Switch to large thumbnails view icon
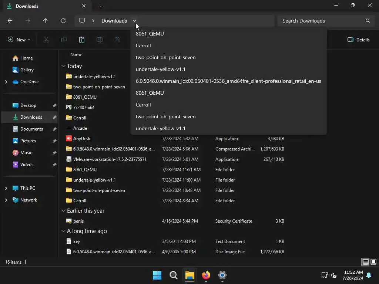379x284 pixels. coord(373,262)
